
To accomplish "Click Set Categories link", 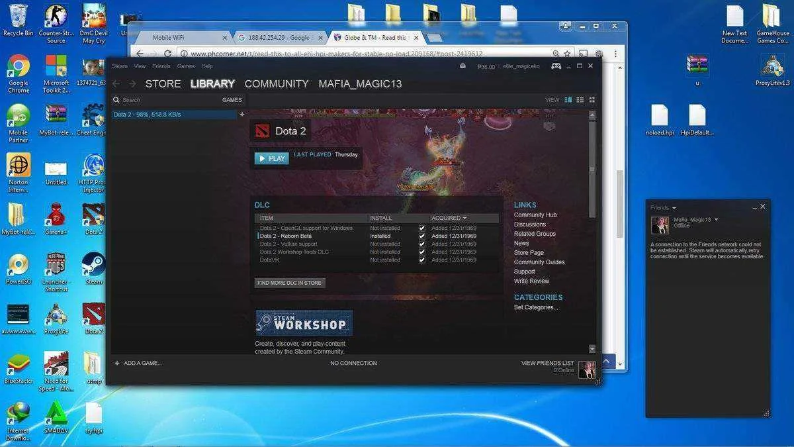I will click(x=536, y=307).
